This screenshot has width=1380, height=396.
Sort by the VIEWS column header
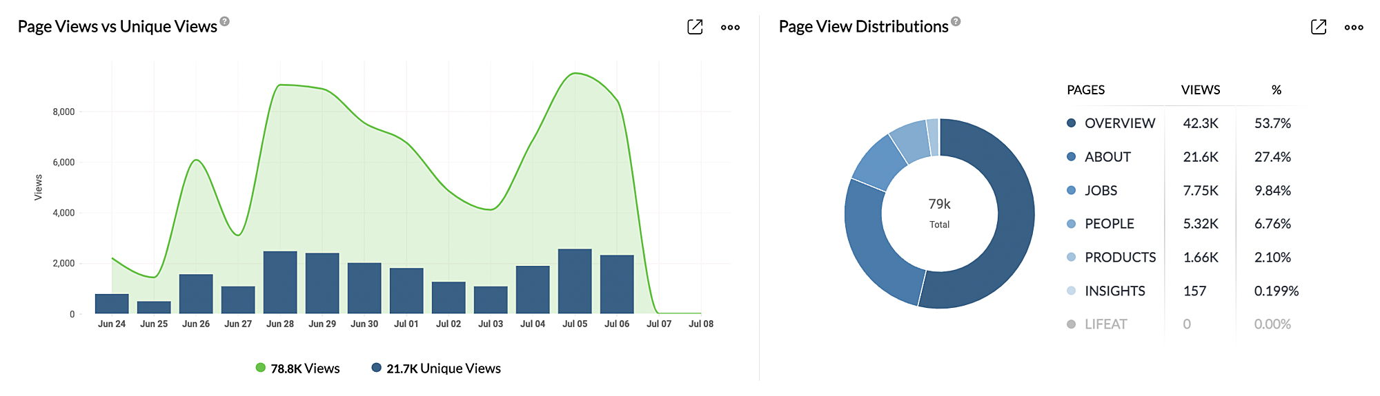(x=1201, y=90)
